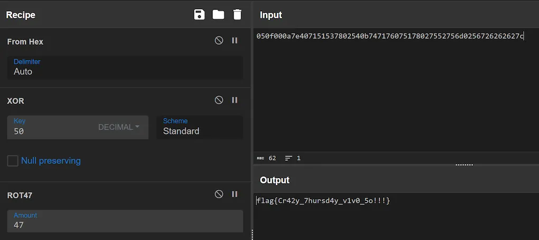Click the XOR Key input field
Screen dimensions: 539x240
tap(50, 131)
